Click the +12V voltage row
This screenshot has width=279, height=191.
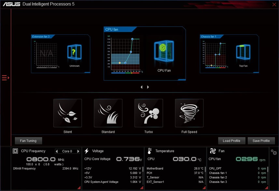[113, 169]
